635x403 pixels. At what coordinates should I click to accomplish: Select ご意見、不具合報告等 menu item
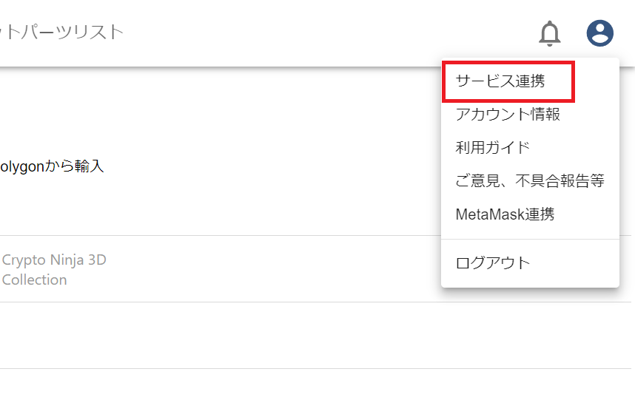(530, 181)
